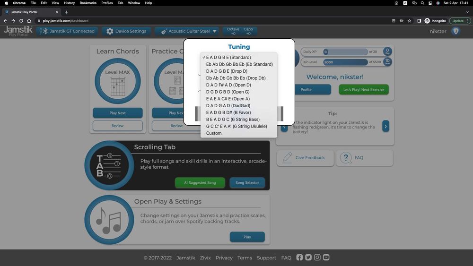Image resolution: width=473 pixels, height=266 pixels.
Task: Select Open D tuning
Action: pos(238,85)
